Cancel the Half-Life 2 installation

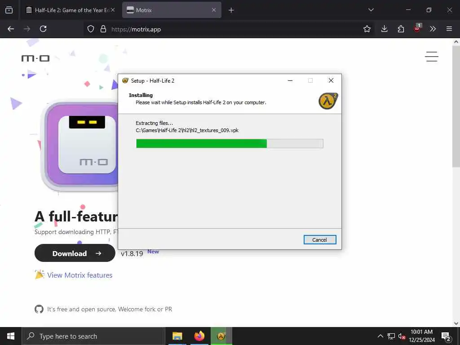tap(320, 240)
